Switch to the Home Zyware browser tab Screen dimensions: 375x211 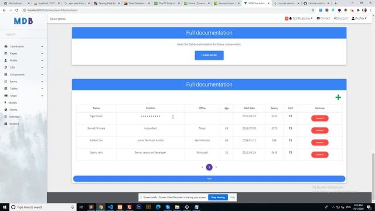coord(197,4)
